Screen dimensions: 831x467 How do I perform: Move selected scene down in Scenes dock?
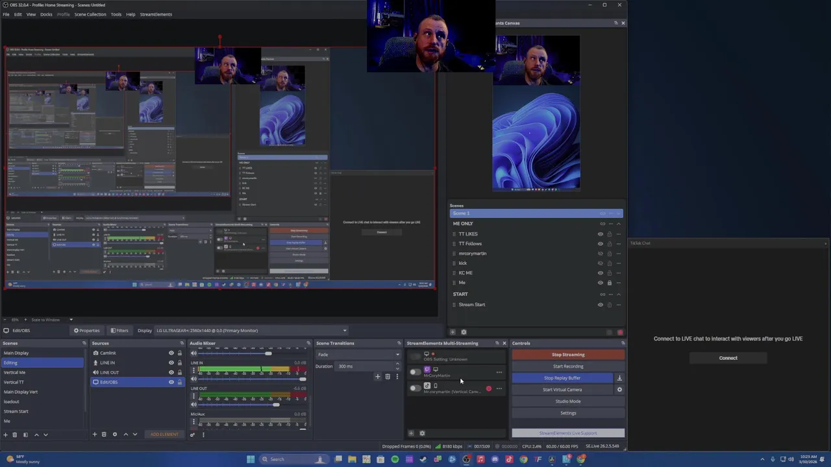(x=45, y=435)
